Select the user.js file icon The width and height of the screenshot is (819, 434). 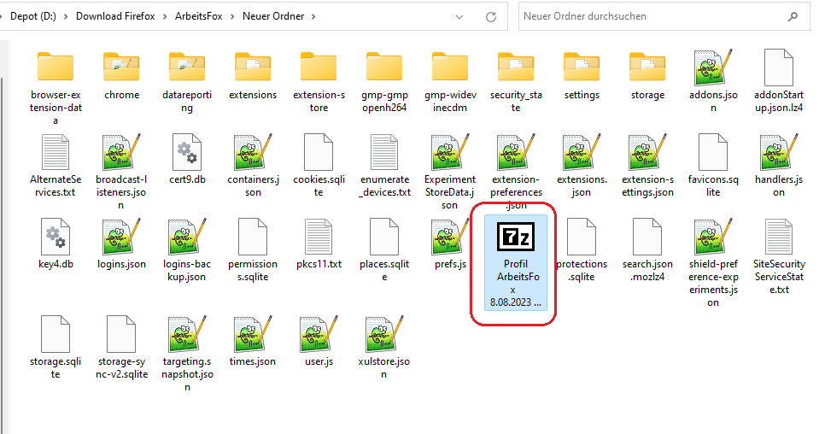319,334
